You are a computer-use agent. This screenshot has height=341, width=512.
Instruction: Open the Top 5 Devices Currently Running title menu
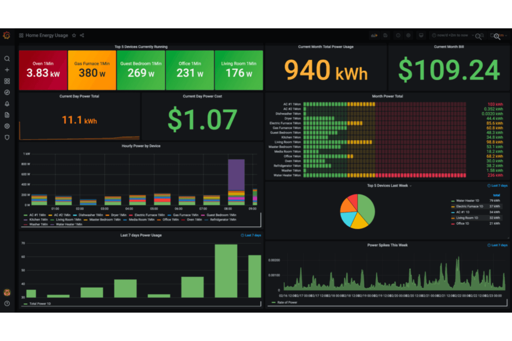tap(141, 47)
